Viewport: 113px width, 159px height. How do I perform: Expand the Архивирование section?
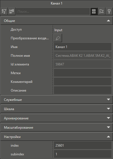coord(57,118)
